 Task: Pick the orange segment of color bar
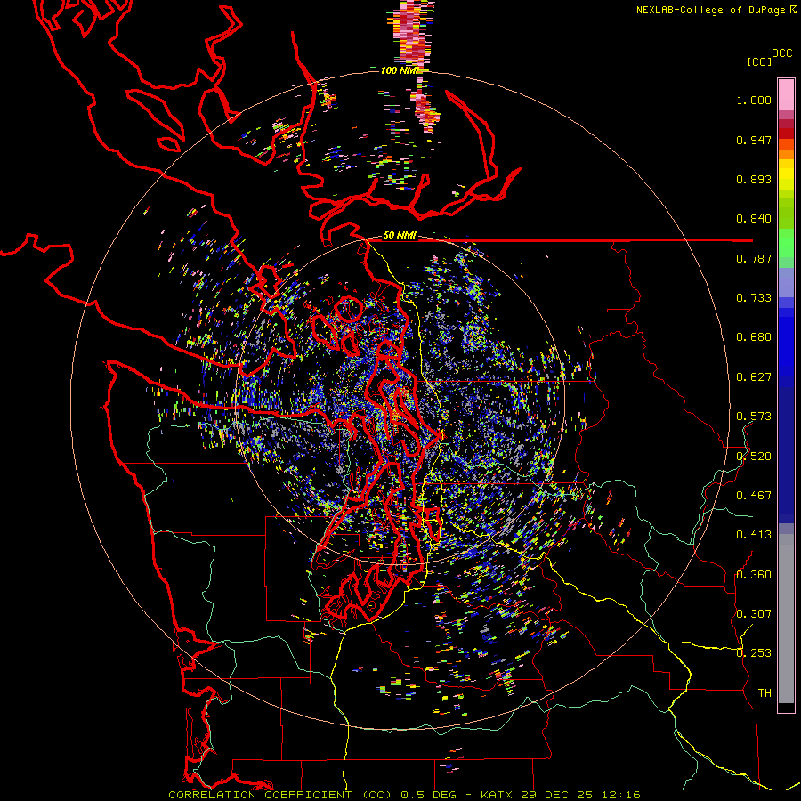click(786, 154)
